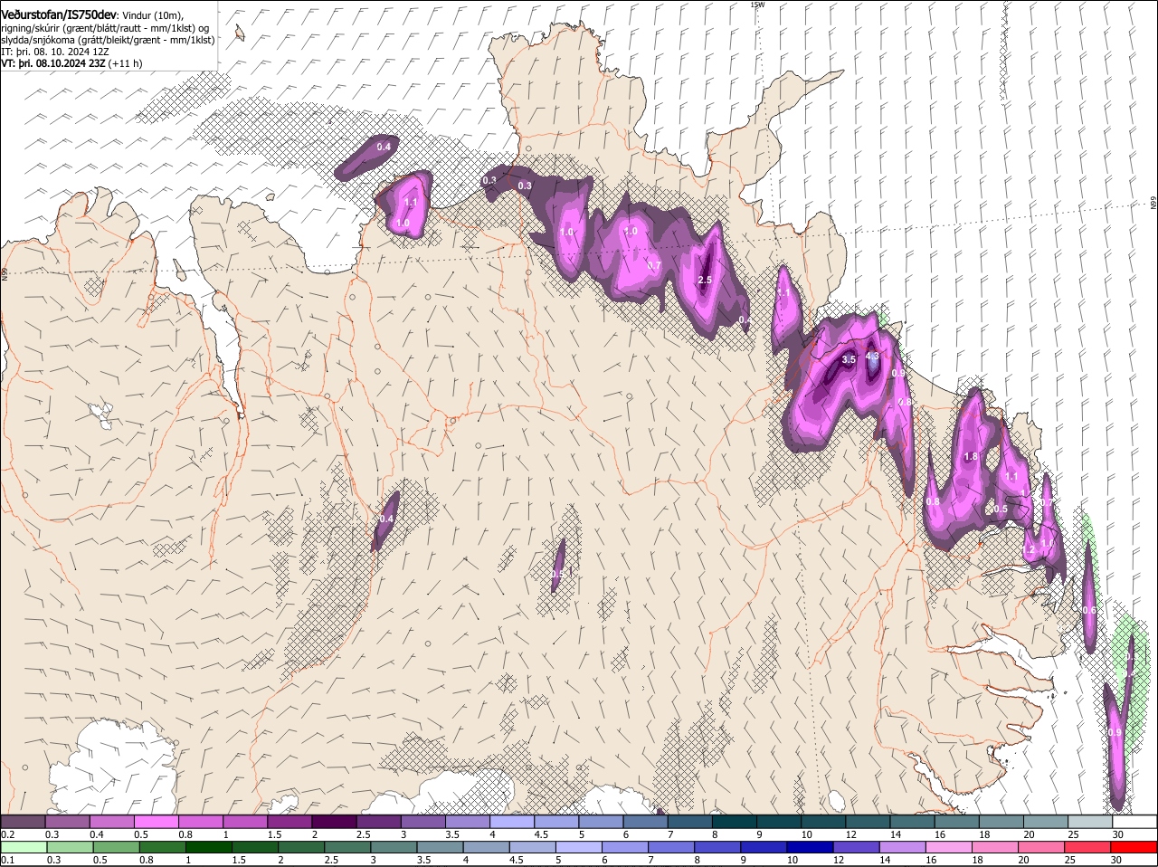
Task: Click the snow legend swatch starting at 1.5
Action: pyautogui.click(x=289, y=821)
